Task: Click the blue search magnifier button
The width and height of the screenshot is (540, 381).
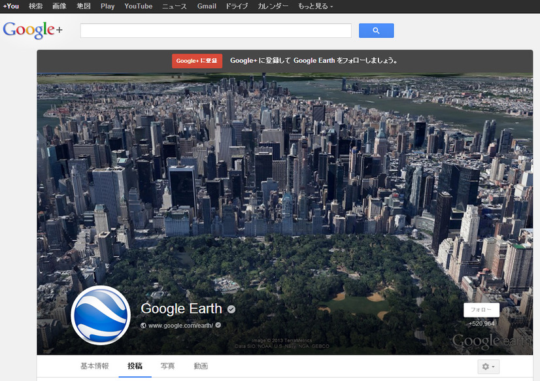Action: [x=376, y=31]
